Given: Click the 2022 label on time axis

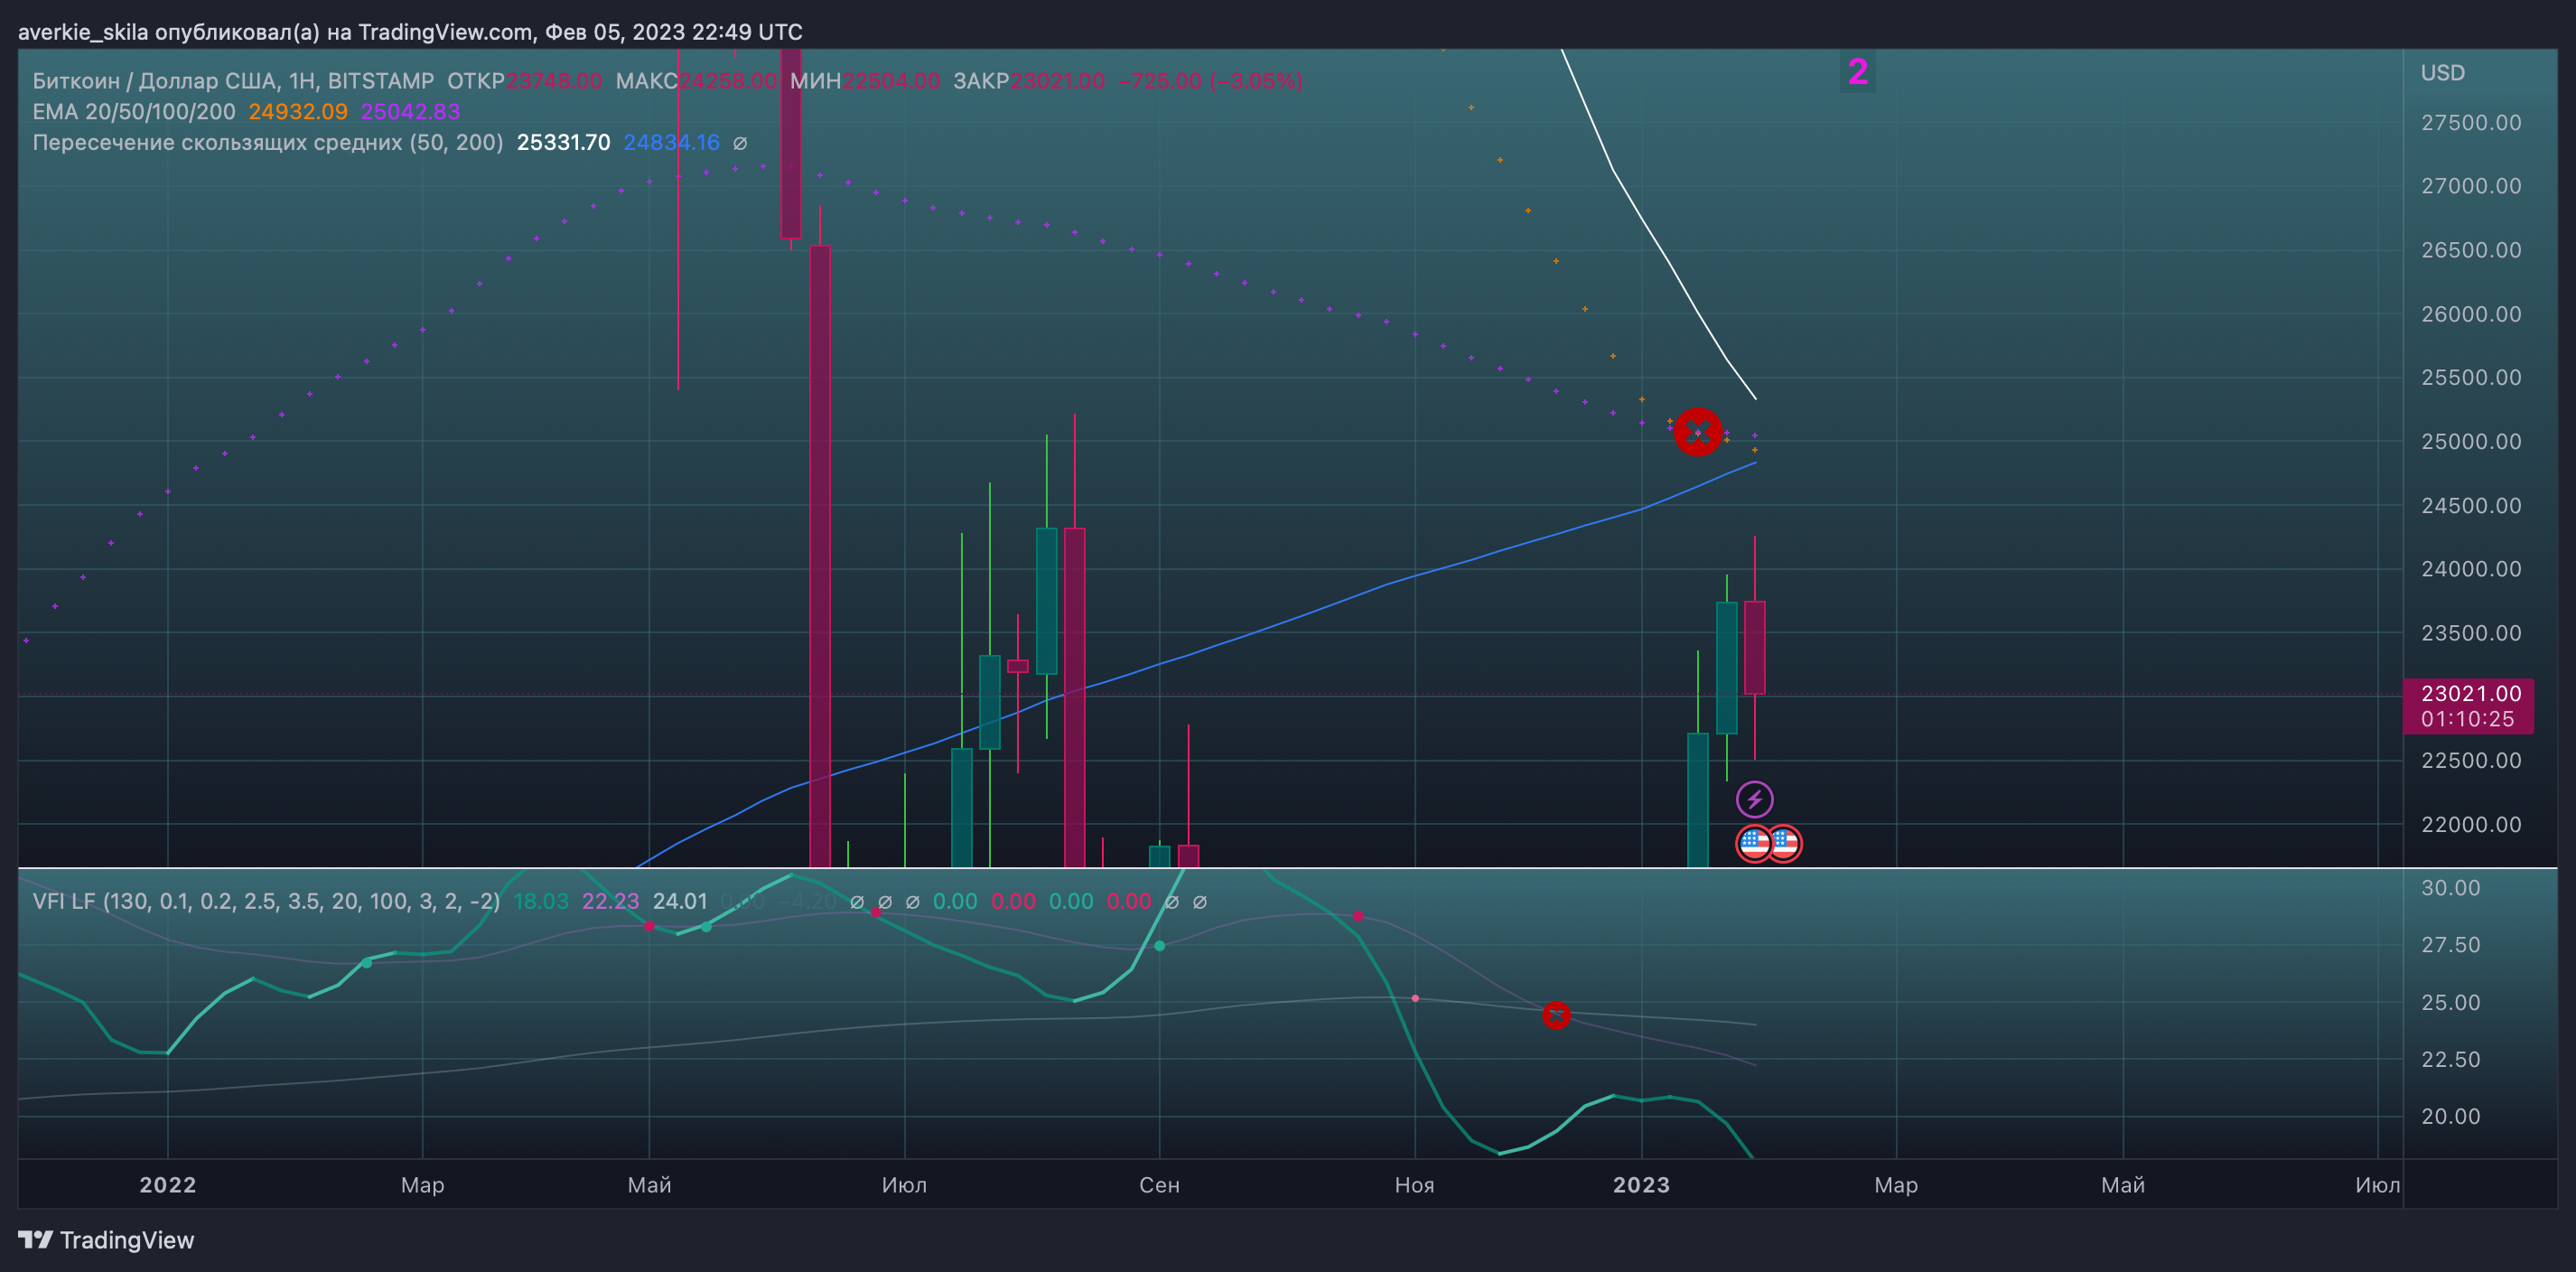Looking at the screenshot, I should click(x=167, y=1185).
